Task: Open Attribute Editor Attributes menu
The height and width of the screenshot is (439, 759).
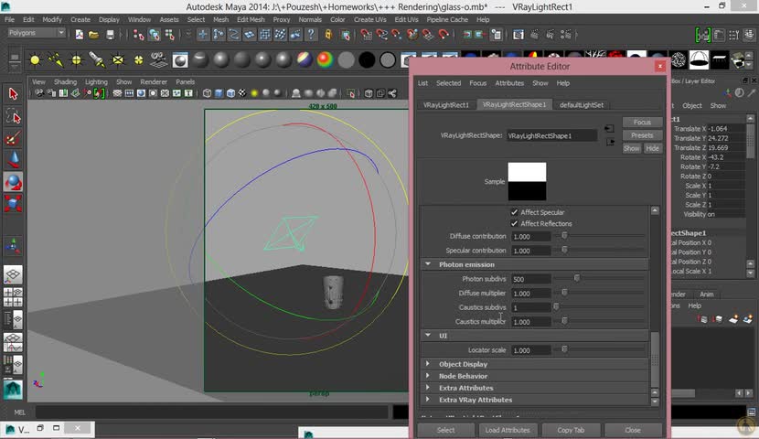Action: [x=509, y=83]
